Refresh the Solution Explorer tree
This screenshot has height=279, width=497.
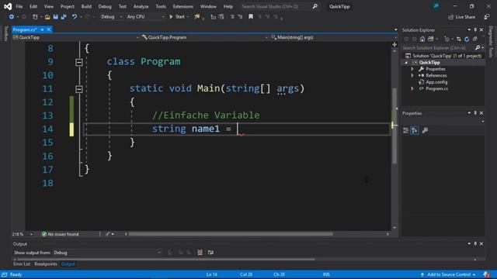467,40
